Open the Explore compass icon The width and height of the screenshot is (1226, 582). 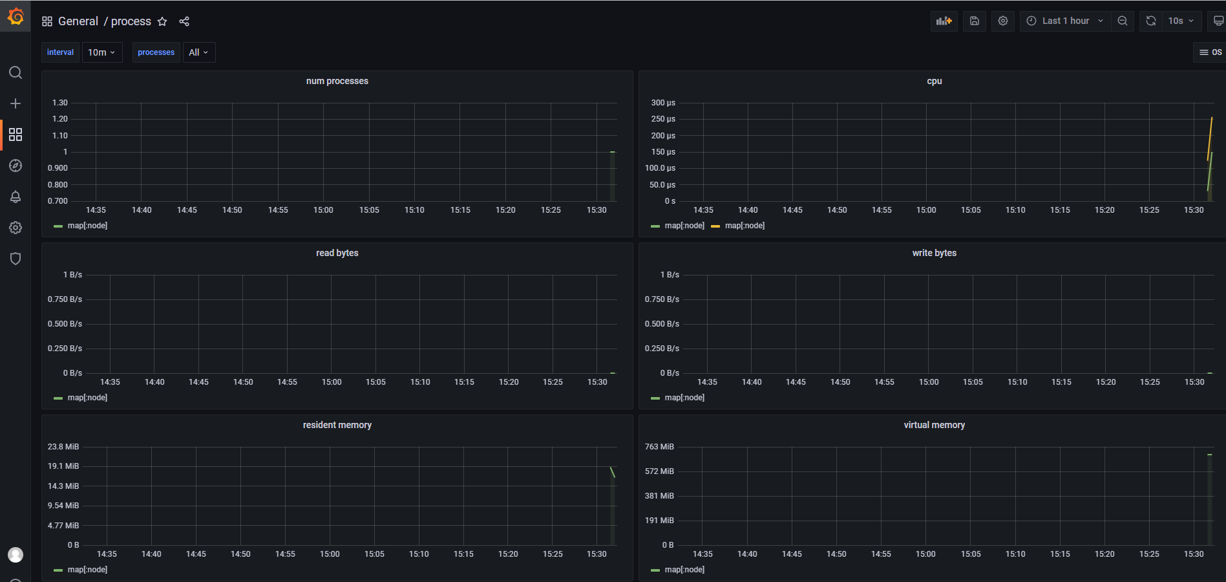coord(16,166)
